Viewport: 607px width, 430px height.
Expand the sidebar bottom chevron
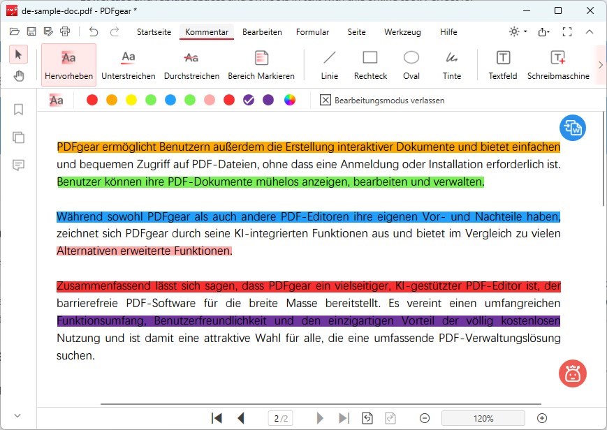(x=17, y=415)
